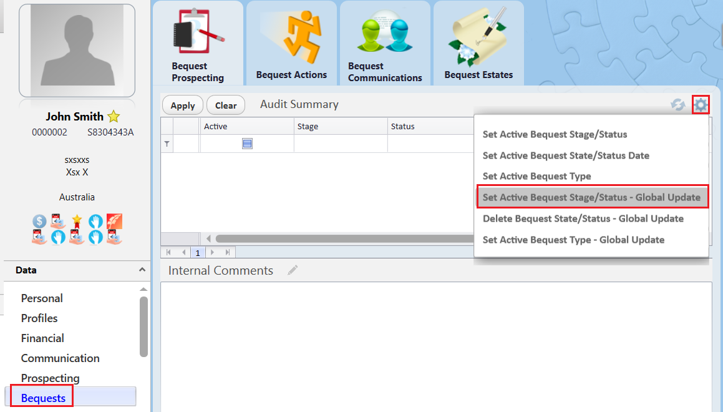Click the gold star beside John Smith
The width and height of the screenshot is (723, 412).
[114, 117]
